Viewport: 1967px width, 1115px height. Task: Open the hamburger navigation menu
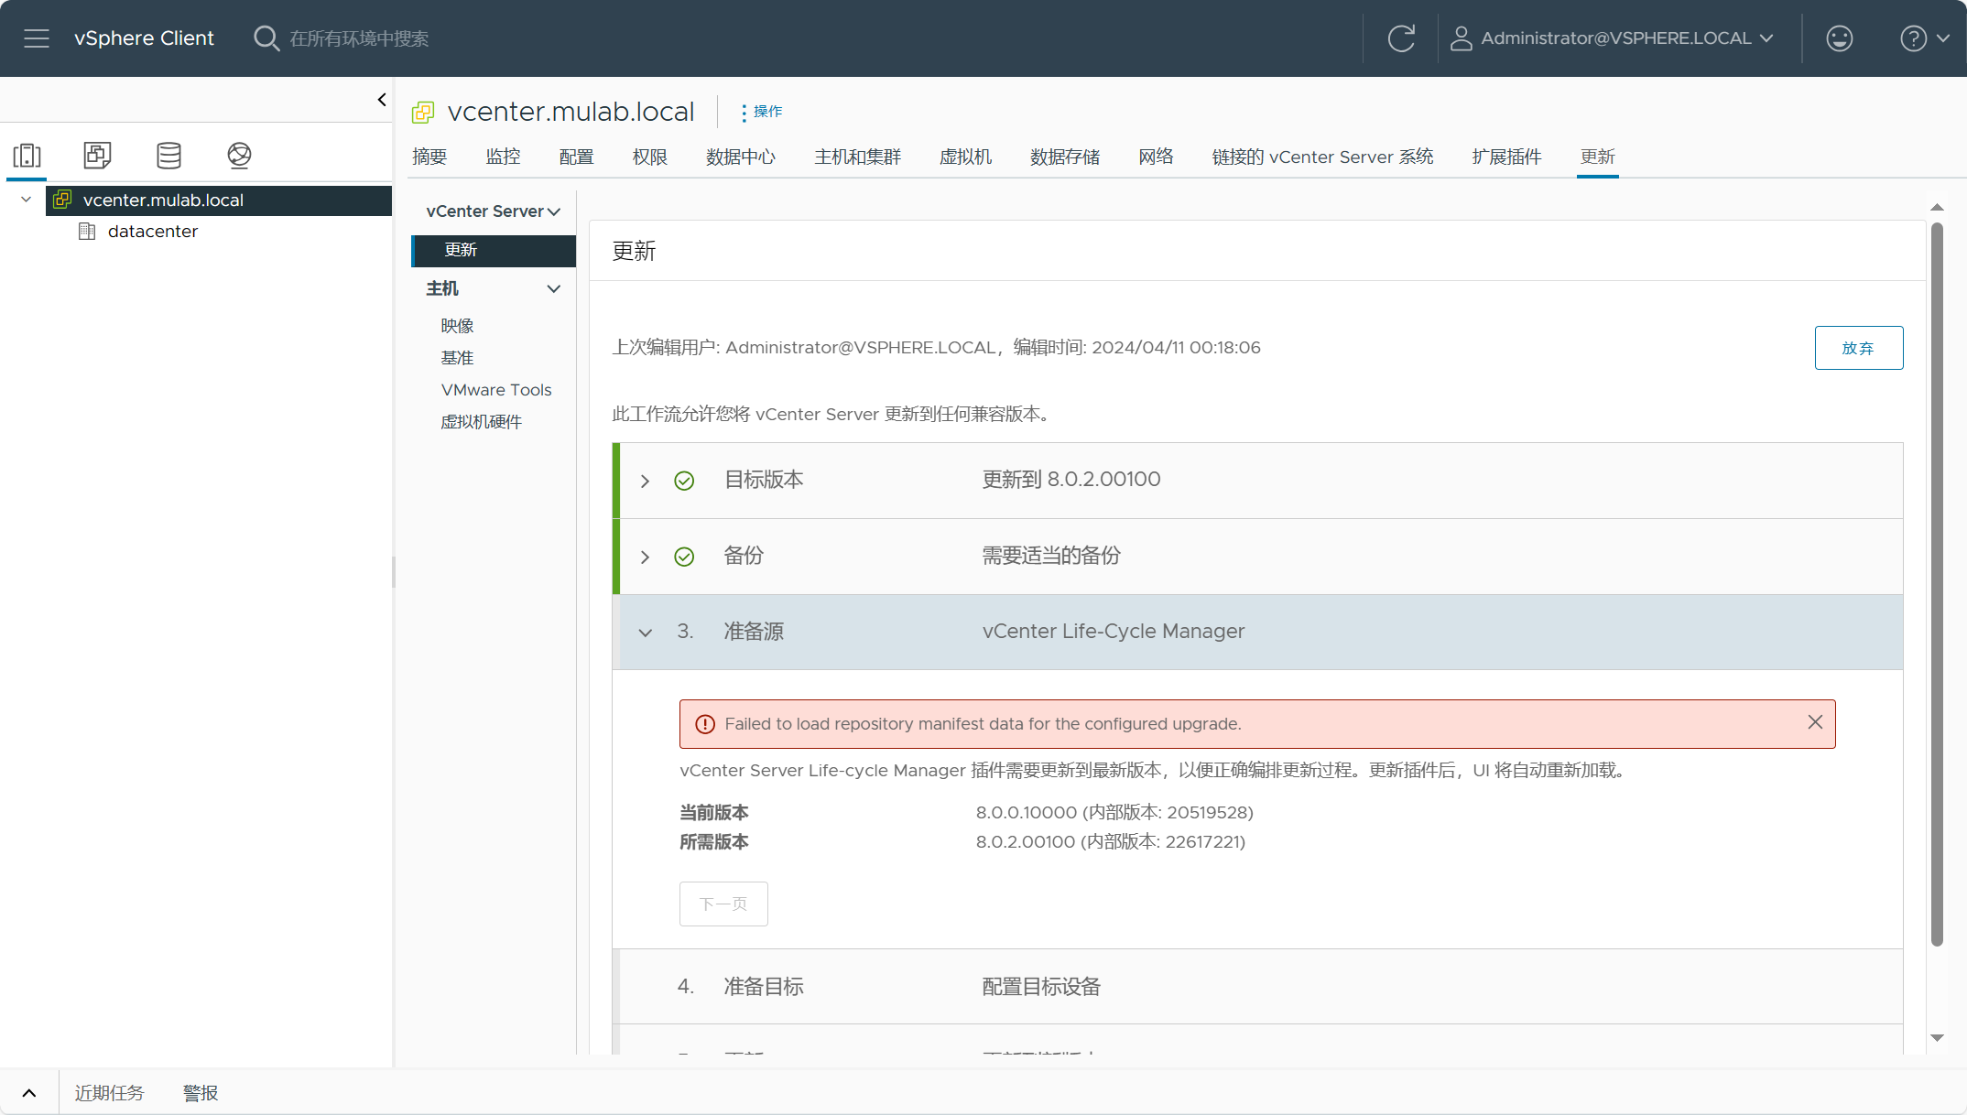tap(37, 38)
